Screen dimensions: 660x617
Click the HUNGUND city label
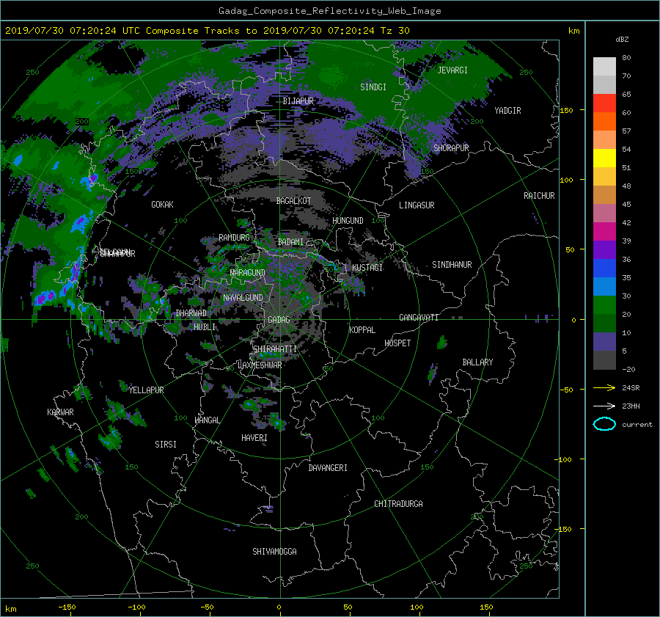(x=348, y=220)
